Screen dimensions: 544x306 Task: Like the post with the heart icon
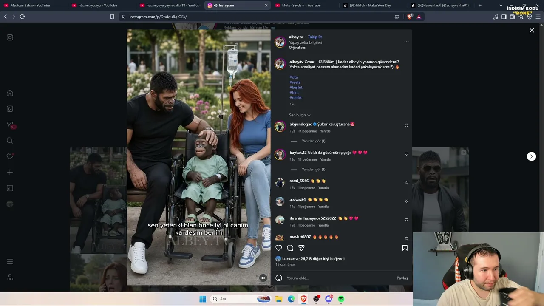(279, 248)
